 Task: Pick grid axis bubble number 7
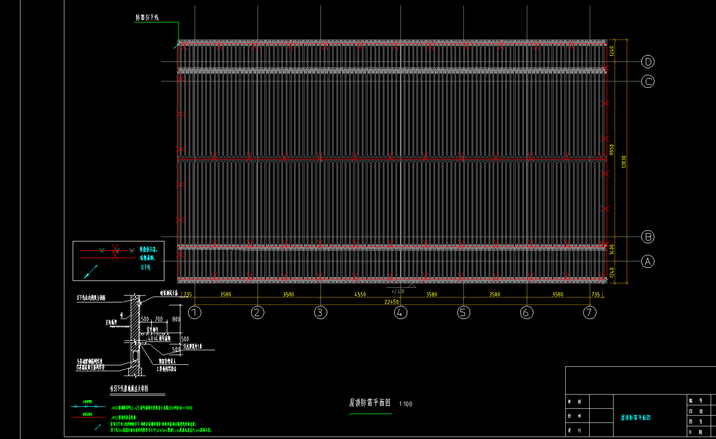(590, 312)
